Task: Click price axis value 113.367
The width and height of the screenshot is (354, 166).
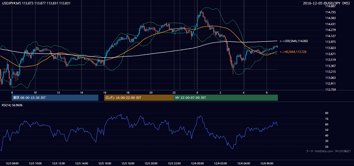Action: [x=331, y=66]
